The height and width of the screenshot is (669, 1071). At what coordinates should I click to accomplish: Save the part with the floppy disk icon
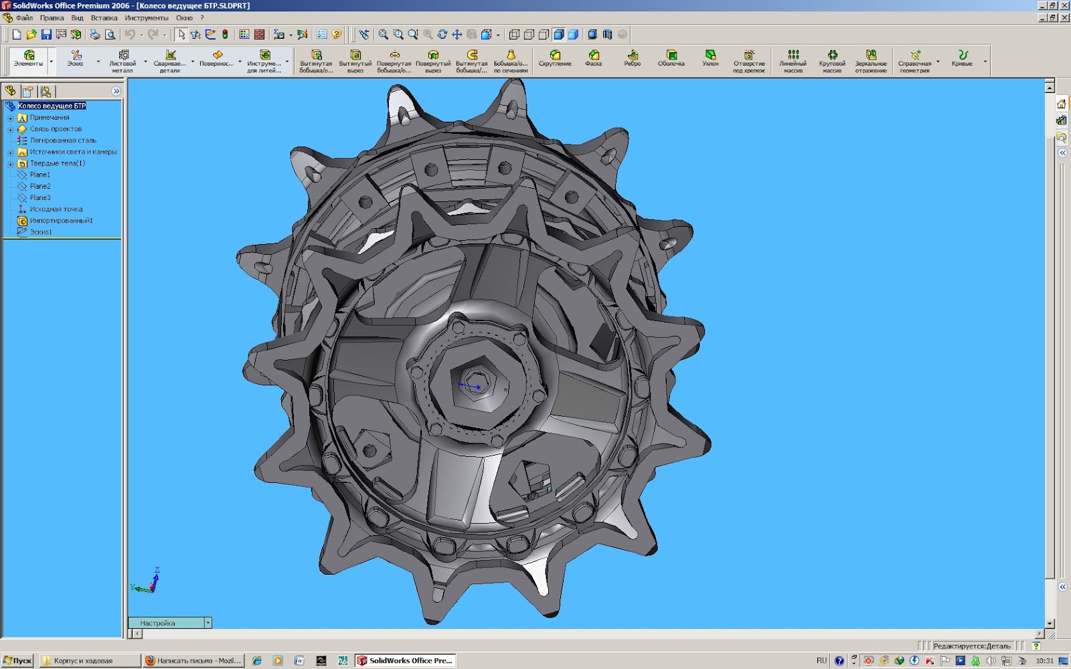(x=46, y=34)
